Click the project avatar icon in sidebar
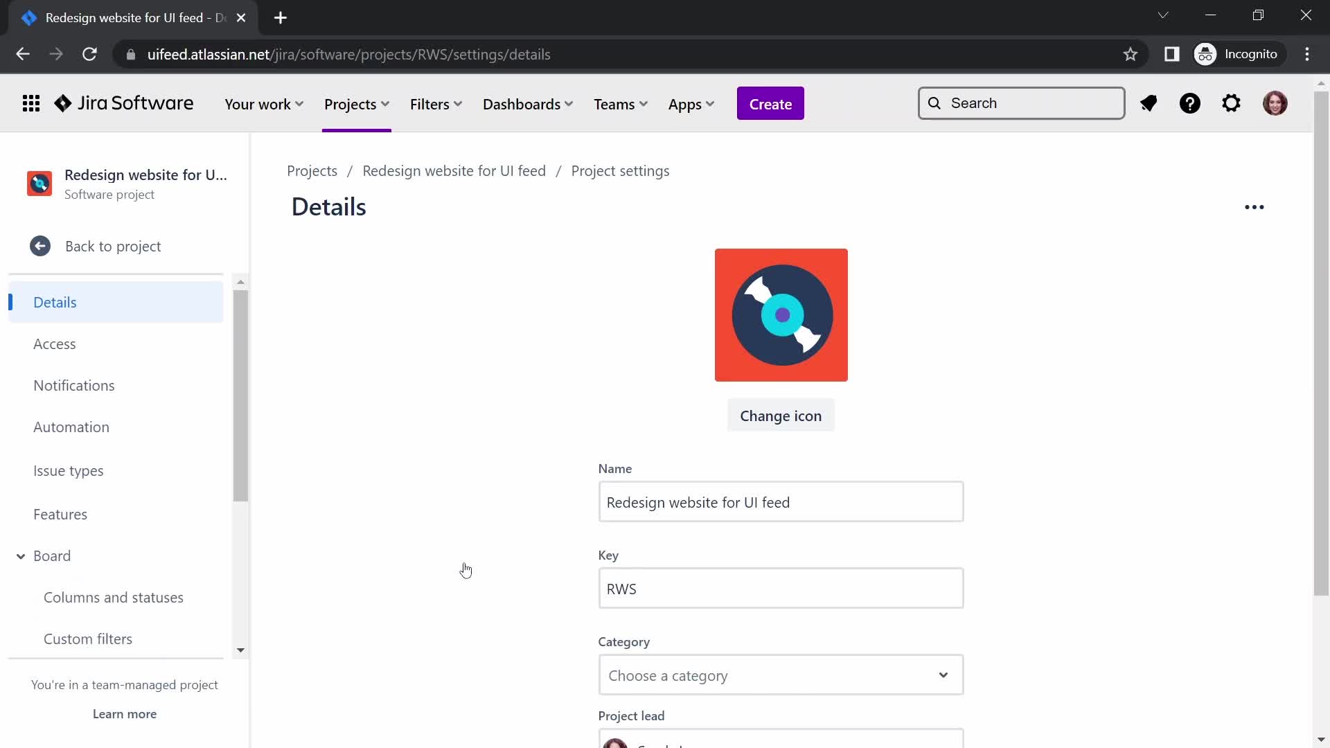 click(x=39, y=183)
